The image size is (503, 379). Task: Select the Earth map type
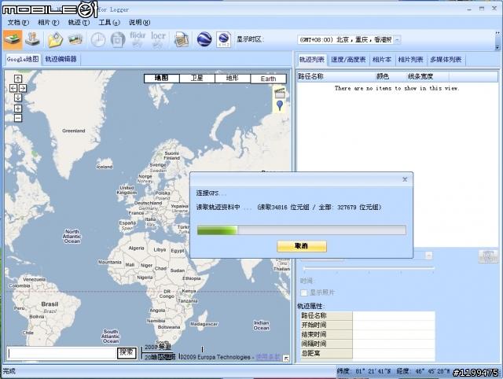click(268, 79)
